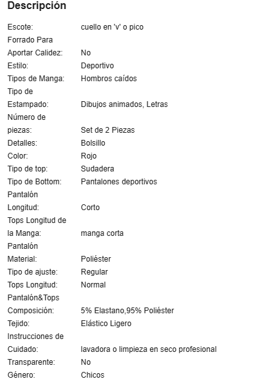Image resolution: width=260 pixels, height=379 pixels.
Task: Select the Elástico Ligero fabric value
Action: click(106, 324)
